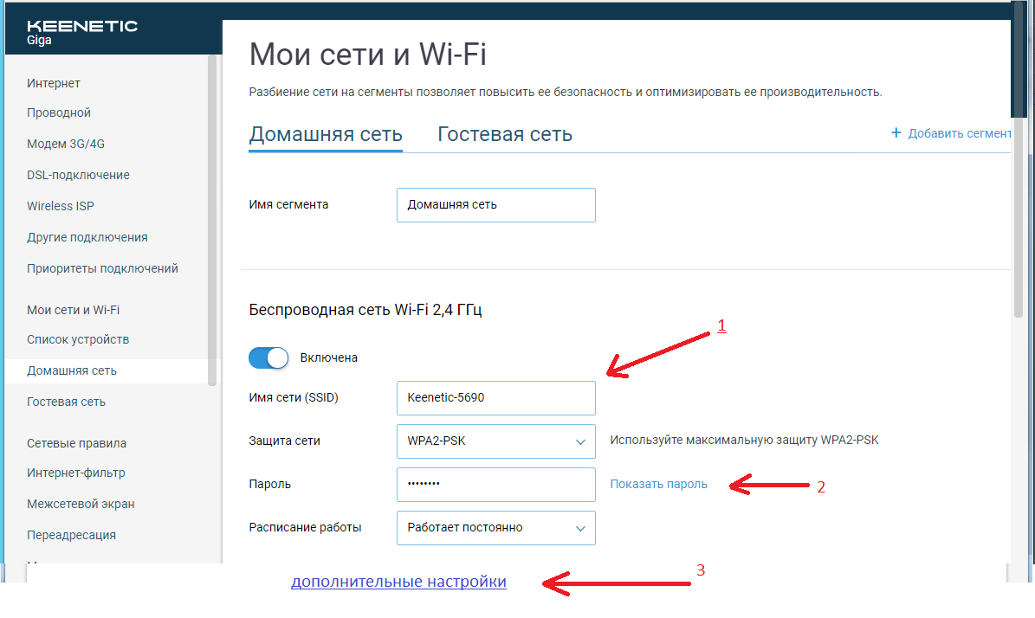Open Другие подключения in the sidebar
This screenshot has height=618, width=1035.
(87, 237)
